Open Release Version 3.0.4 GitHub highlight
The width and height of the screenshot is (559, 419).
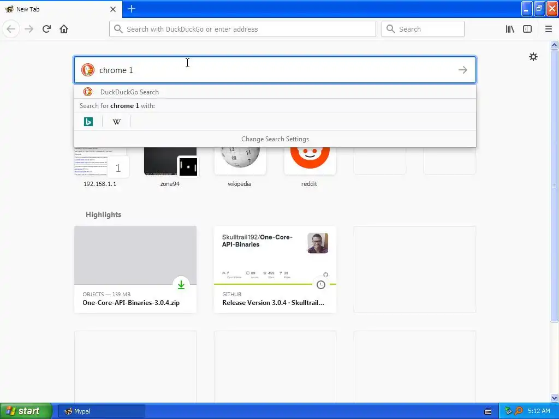(275, 270)
